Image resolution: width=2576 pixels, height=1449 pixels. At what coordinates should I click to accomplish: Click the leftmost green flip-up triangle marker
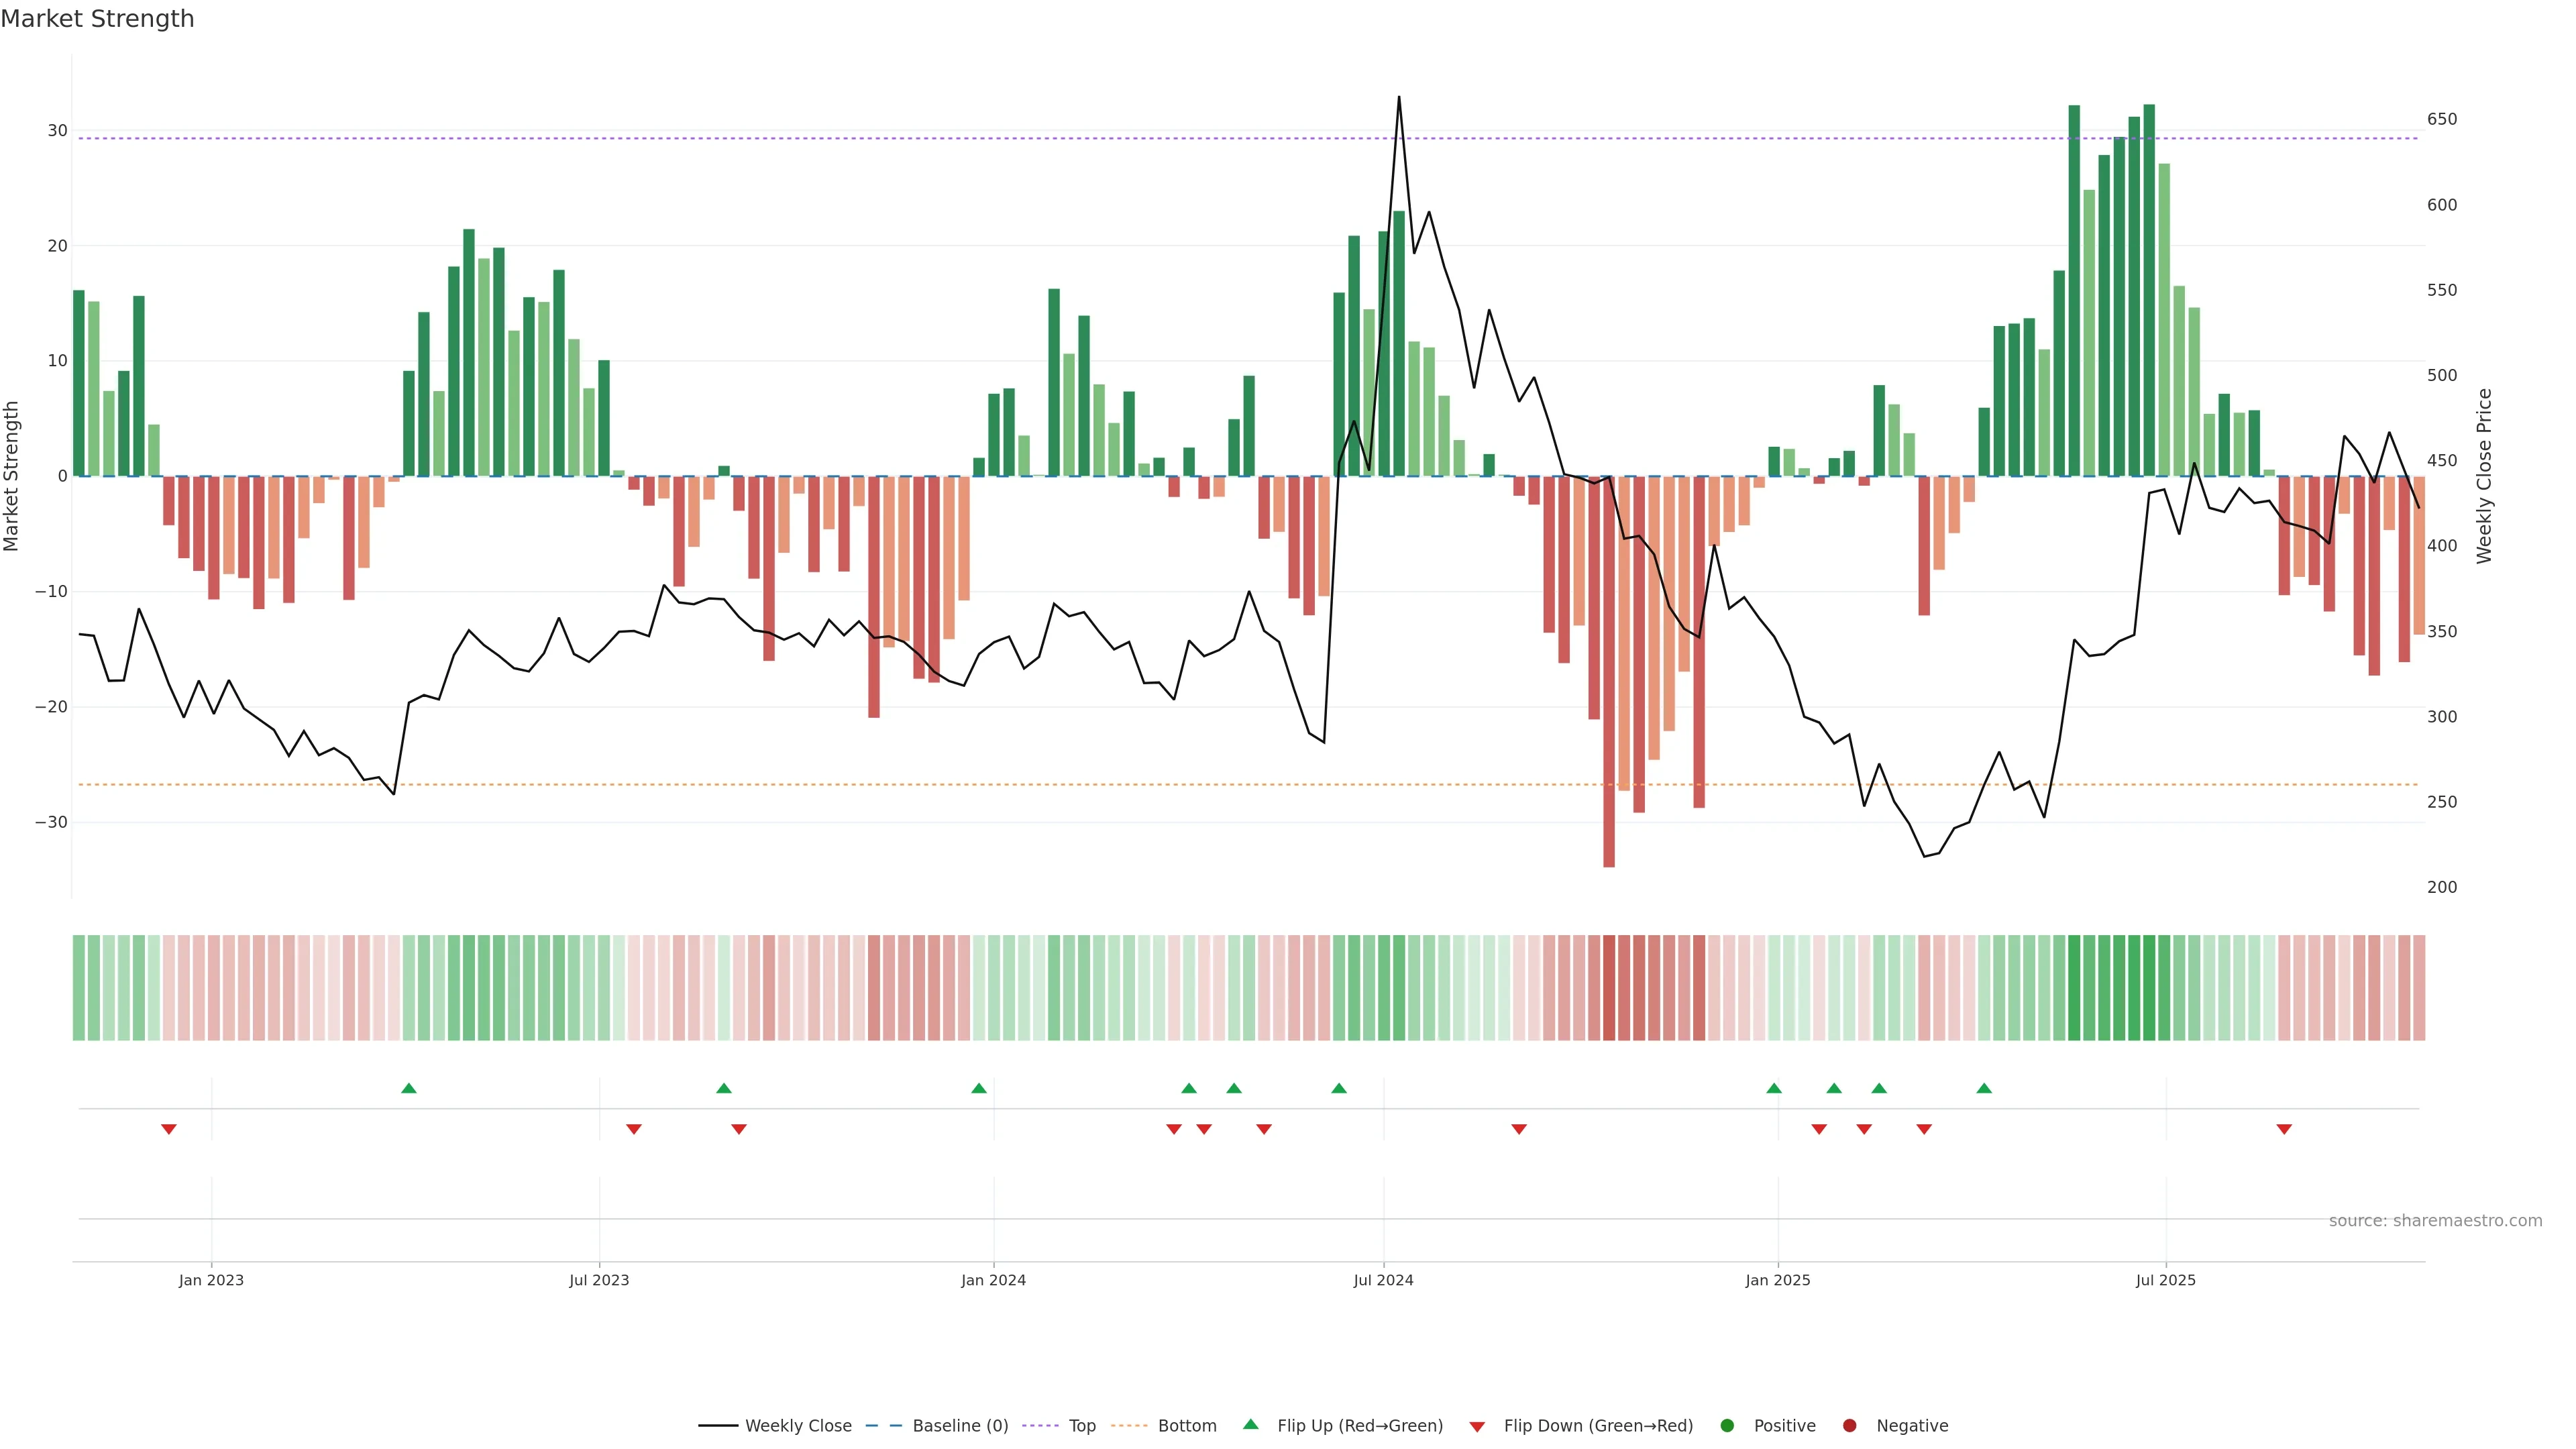pyautogui.click(x=408, y=1088)
